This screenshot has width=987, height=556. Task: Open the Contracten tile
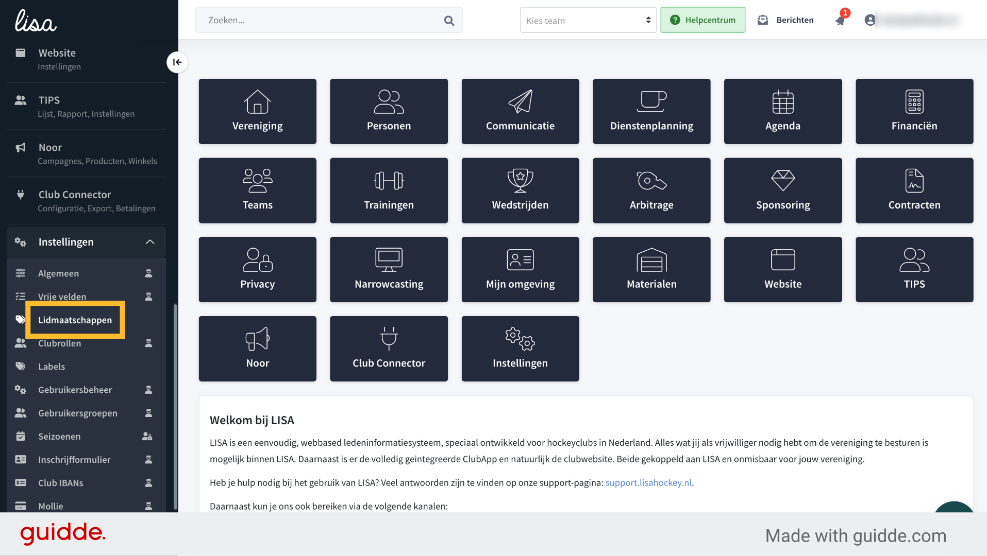914,190
